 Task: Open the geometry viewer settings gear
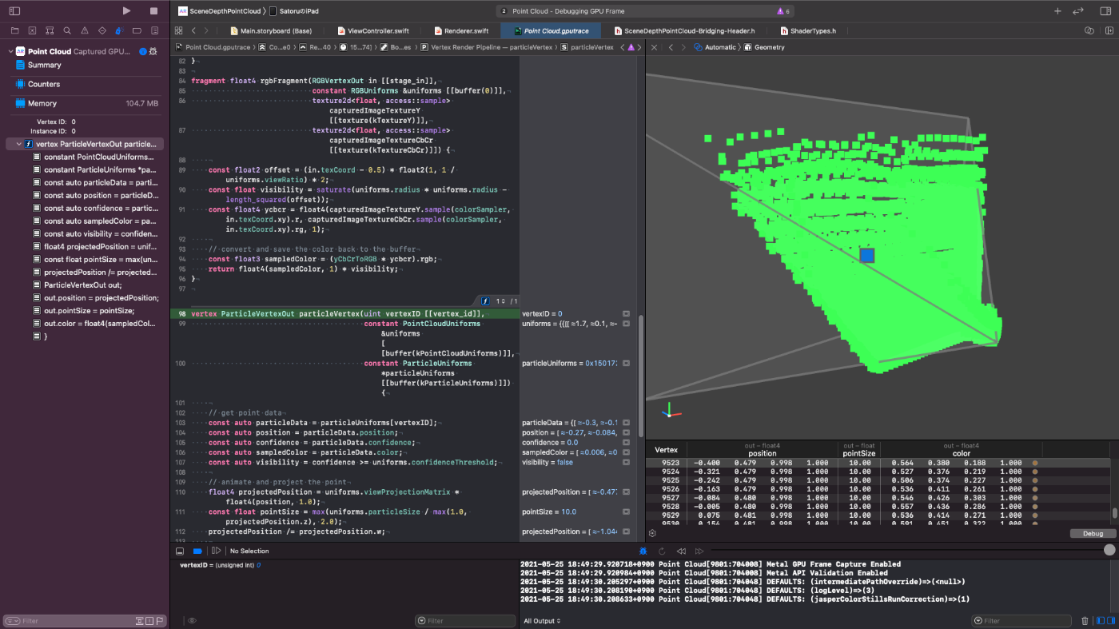click(653, 533)
